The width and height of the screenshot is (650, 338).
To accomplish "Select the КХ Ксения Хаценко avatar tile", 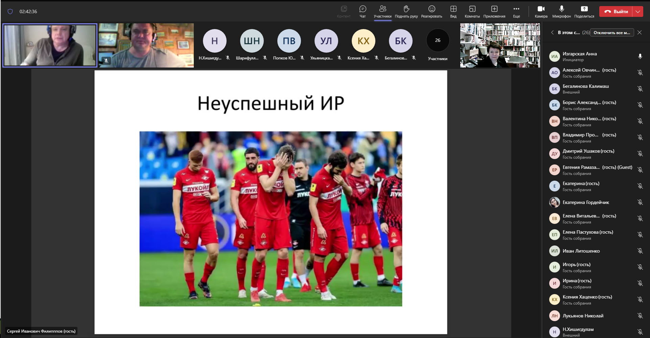I will (x=363, y=41).
